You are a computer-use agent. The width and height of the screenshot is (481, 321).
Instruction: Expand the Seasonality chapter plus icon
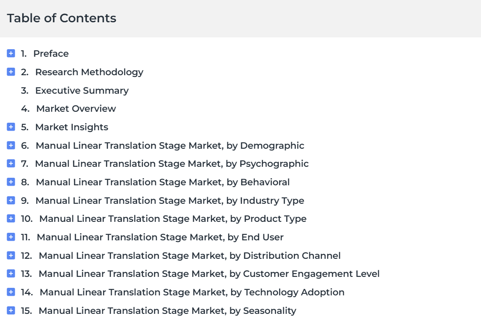coord(11,310)
